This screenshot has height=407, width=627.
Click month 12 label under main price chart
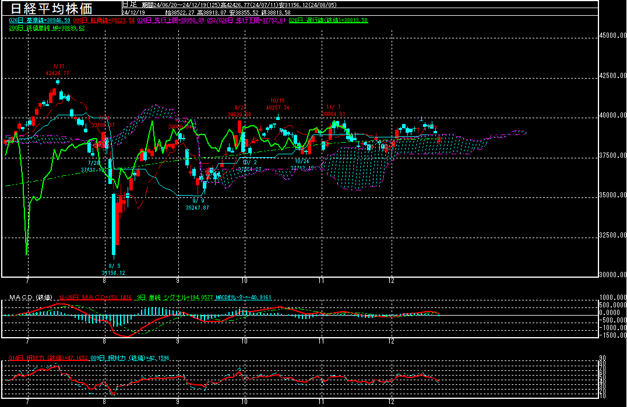[391, 281]
